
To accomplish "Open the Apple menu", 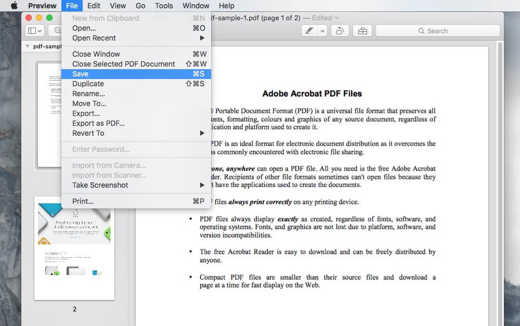I will coord(14,6).
